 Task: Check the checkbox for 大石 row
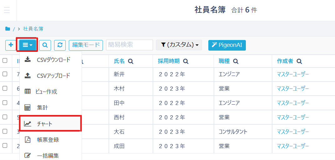(5, 131)
